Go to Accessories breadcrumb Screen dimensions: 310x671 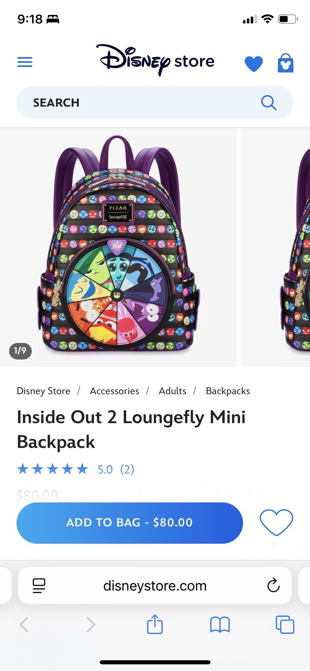click(x=114, y=391)
